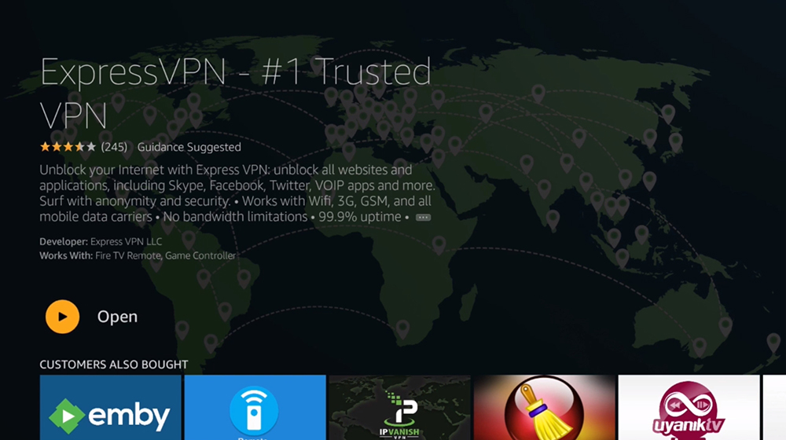Image resolution: width=786 pixels, height=440 pixels.
Task: Expand the description with ellipsis button
Action: click(423, 218)
